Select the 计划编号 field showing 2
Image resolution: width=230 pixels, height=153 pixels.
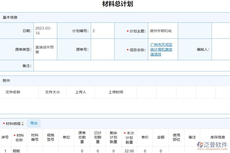tap(102, 30)
